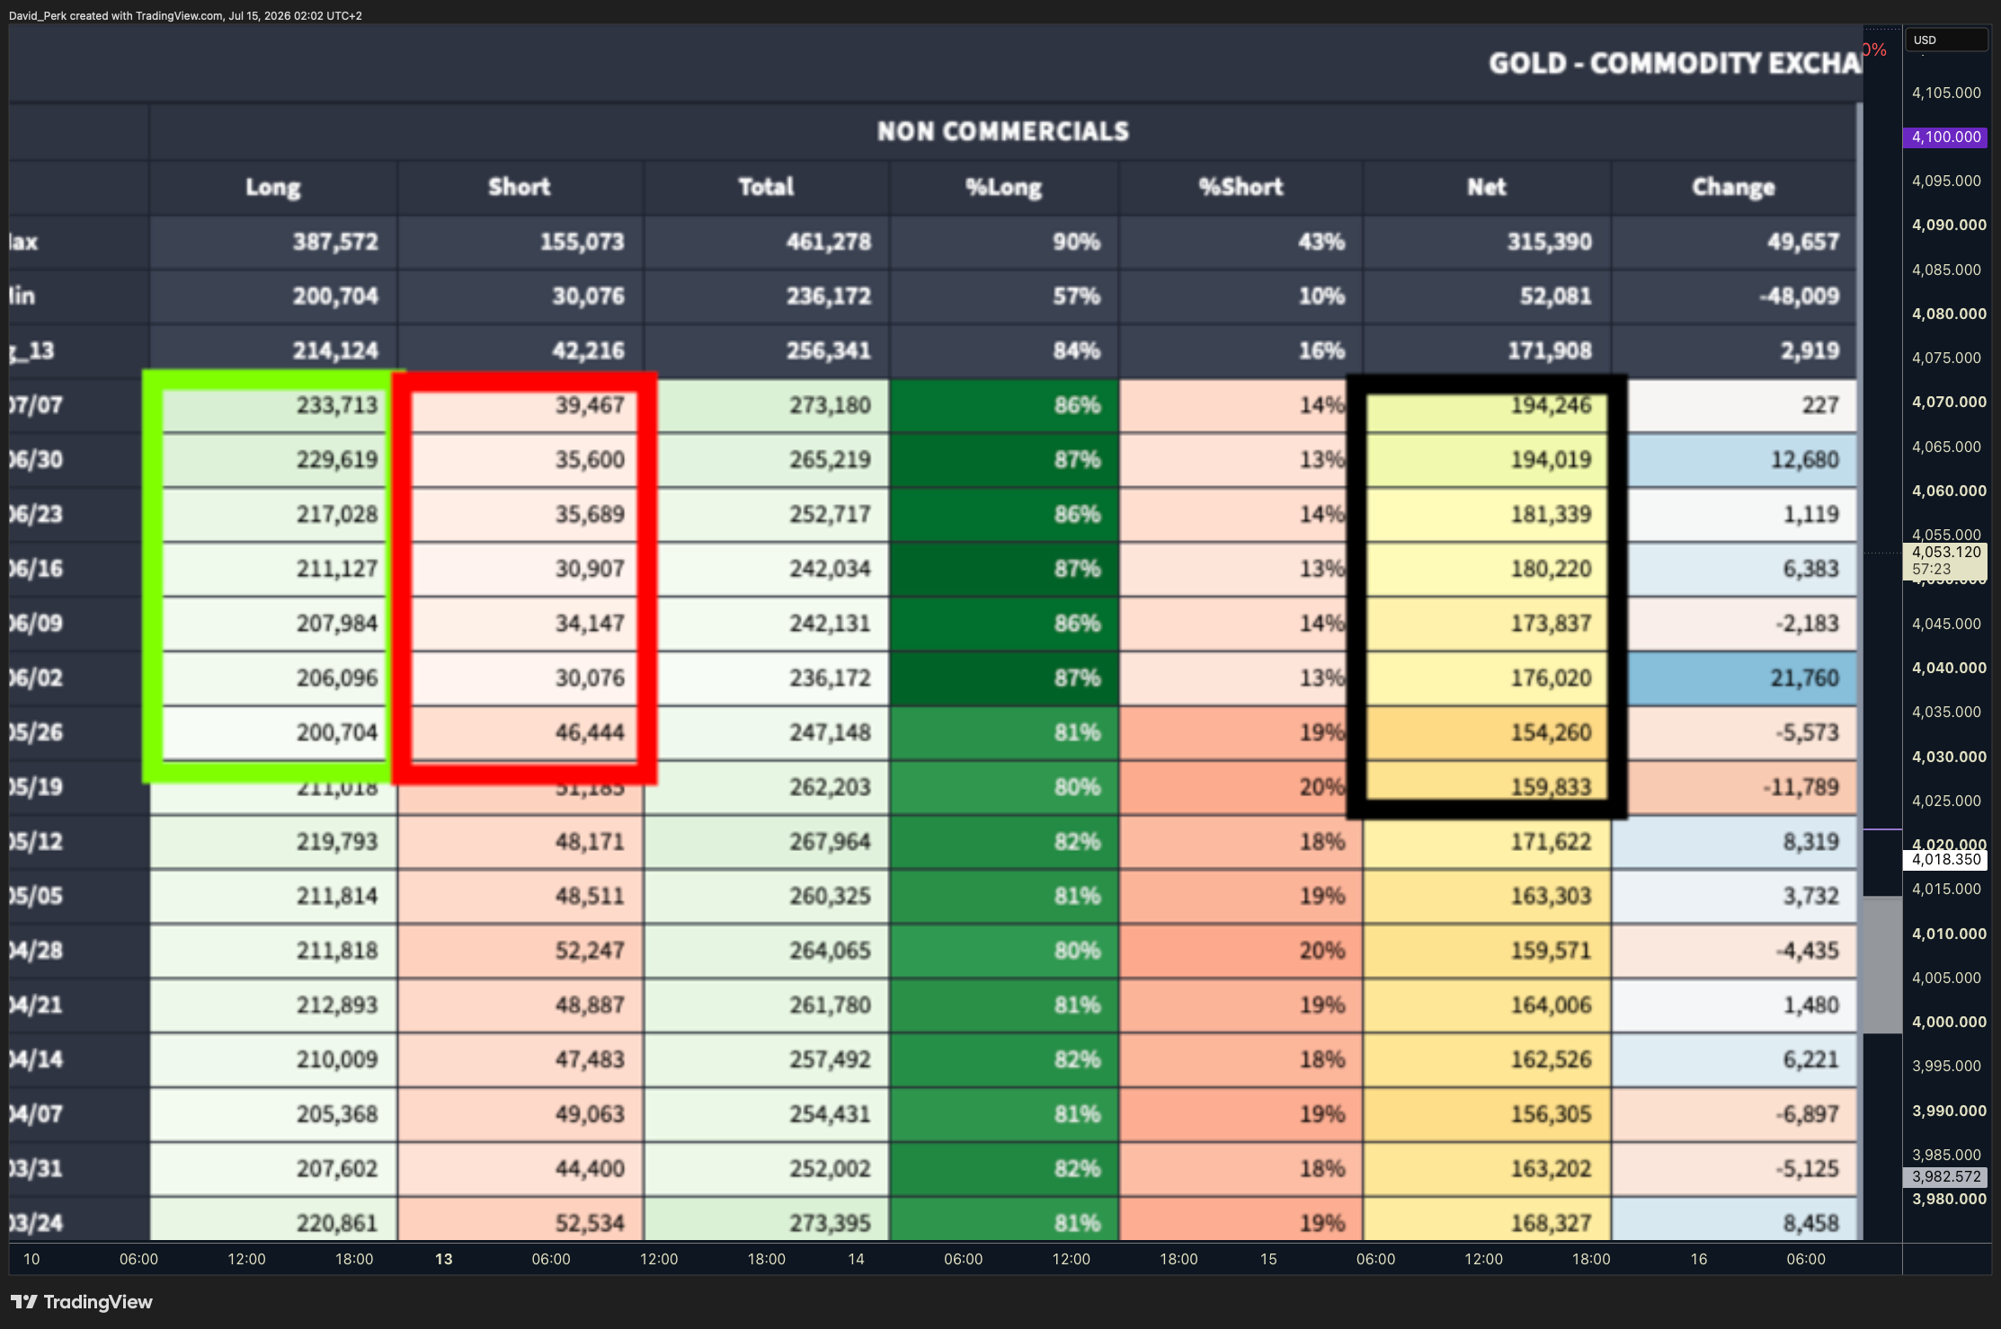
Task: Select the 05/19 Change value -11,789
Action: [1801, 787]
